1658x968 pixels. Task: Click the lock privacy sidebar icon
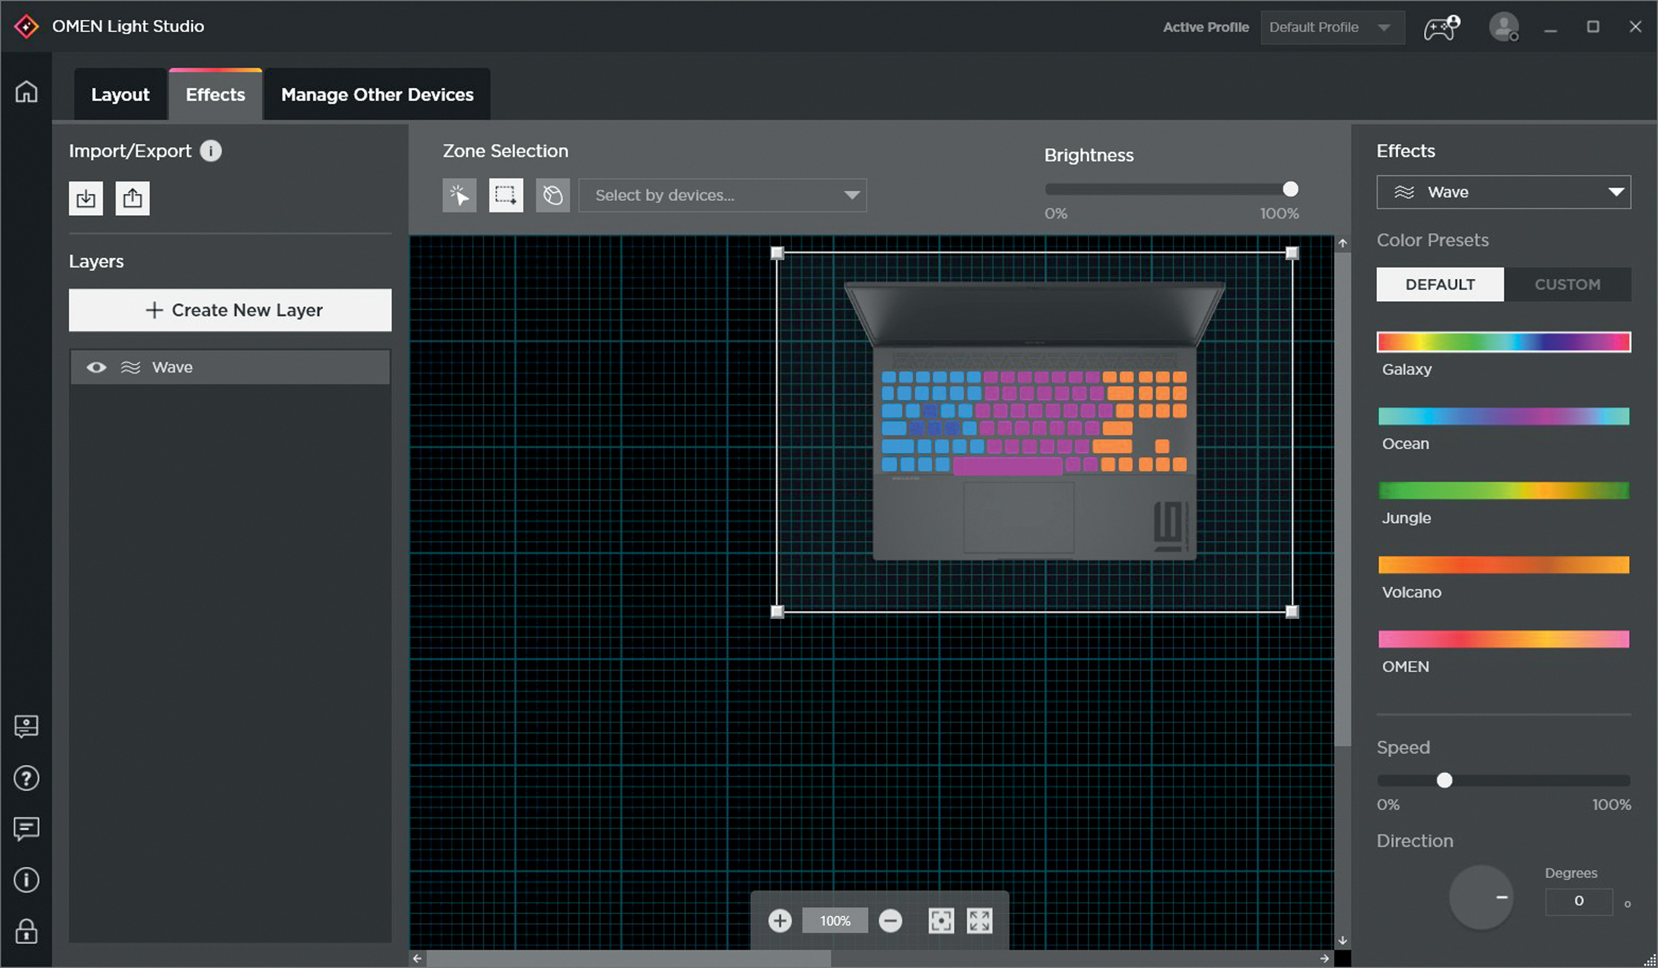coord(26,932)
